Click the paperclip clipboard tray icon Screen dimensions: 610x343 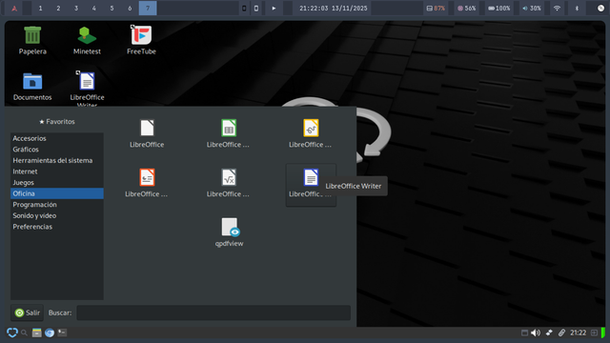[x=561, y=333]
